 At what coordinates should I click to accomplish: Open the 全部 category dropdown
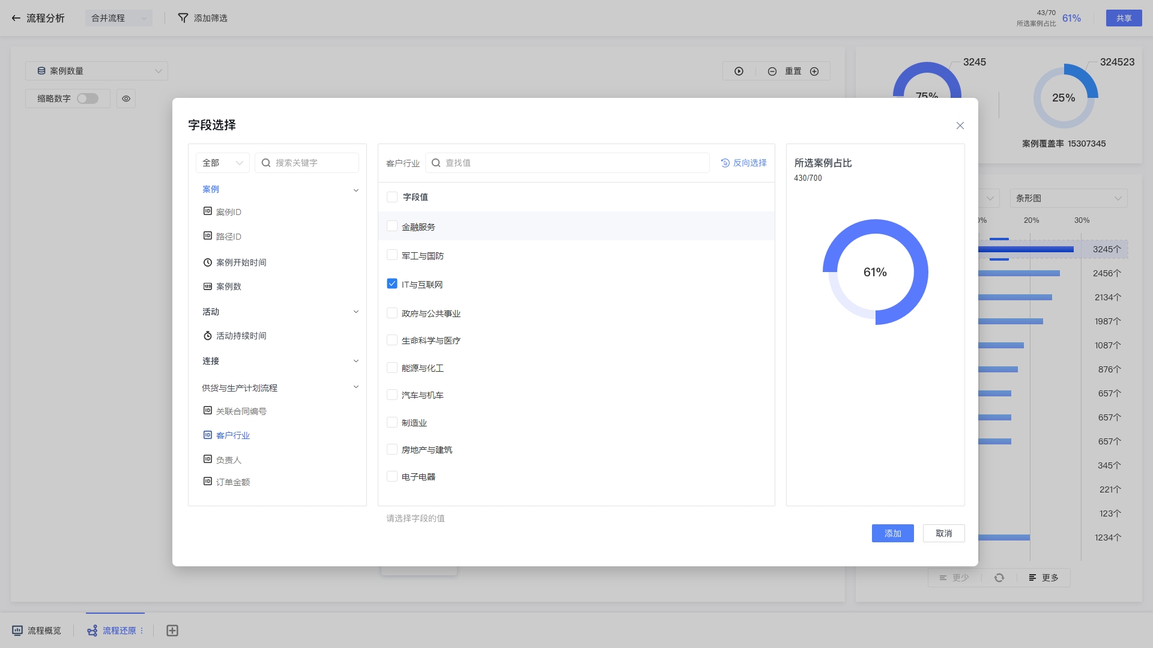pos(222,163)
